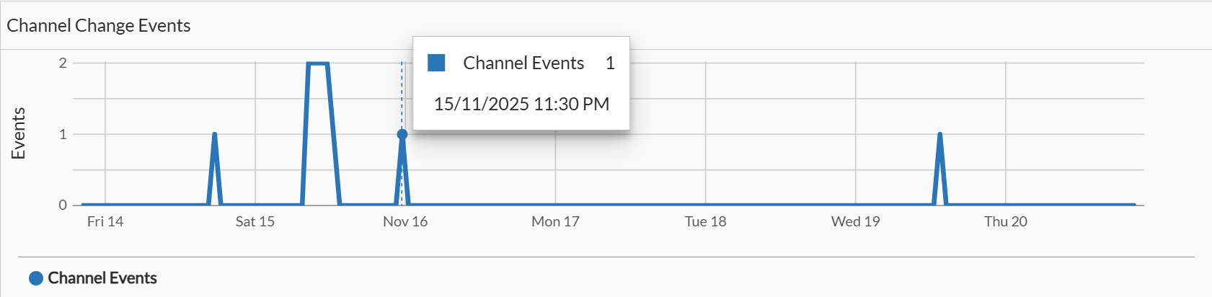Click the Fri 14 axis label
Image resolution: width=1212 pixels, height=297 pixels.
pyautogui.click(x=105, y=221)
